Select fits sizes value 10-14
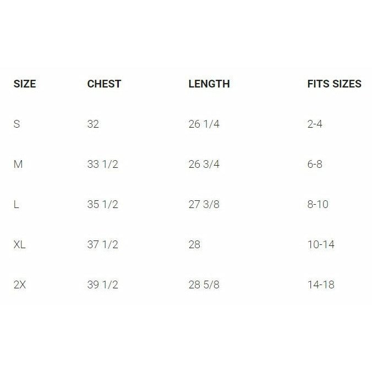This screenshot has width=372, height=372. pos(321,245)
